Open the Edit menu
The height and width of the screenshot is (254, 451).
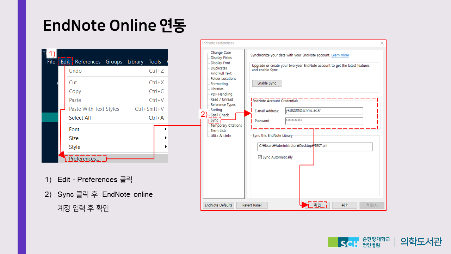(65, 62)
